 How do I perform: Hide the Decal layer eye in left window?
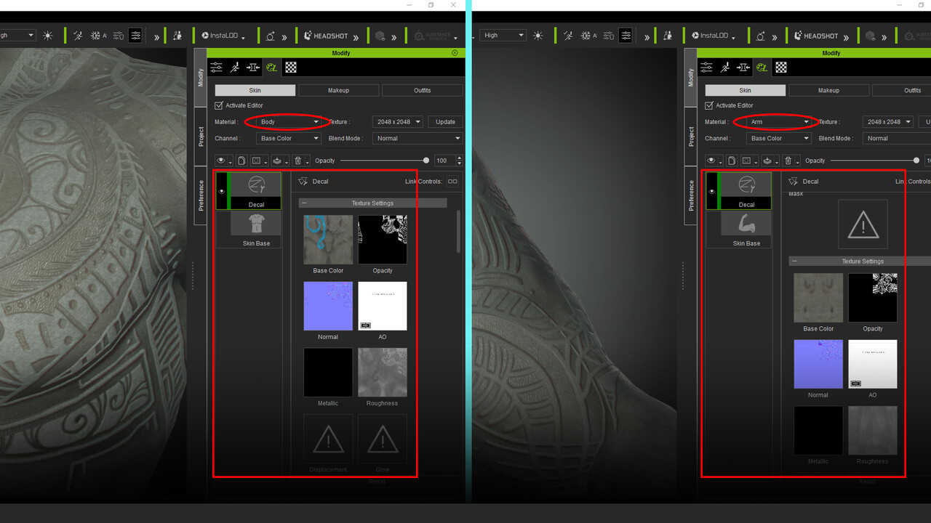tap(221, 192)
